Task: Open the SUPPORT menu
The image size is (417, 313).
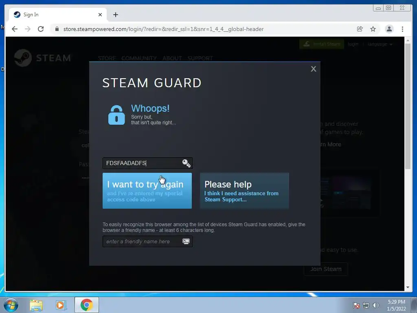Action: [x=200, y=58]
